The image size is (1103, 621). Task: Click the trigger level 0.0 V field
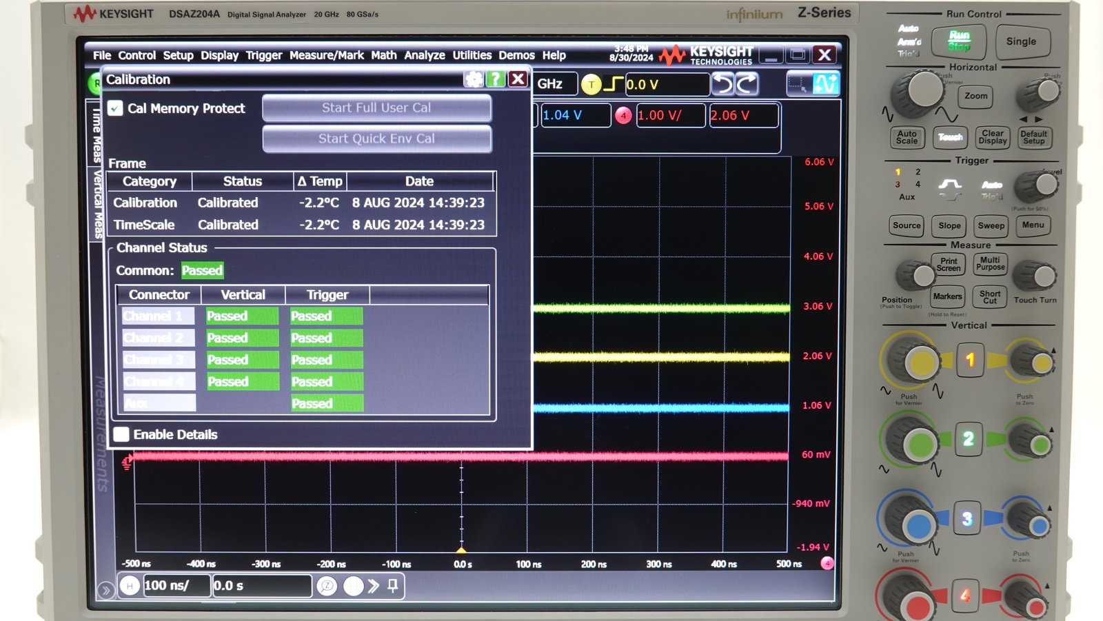coord(667,85)
